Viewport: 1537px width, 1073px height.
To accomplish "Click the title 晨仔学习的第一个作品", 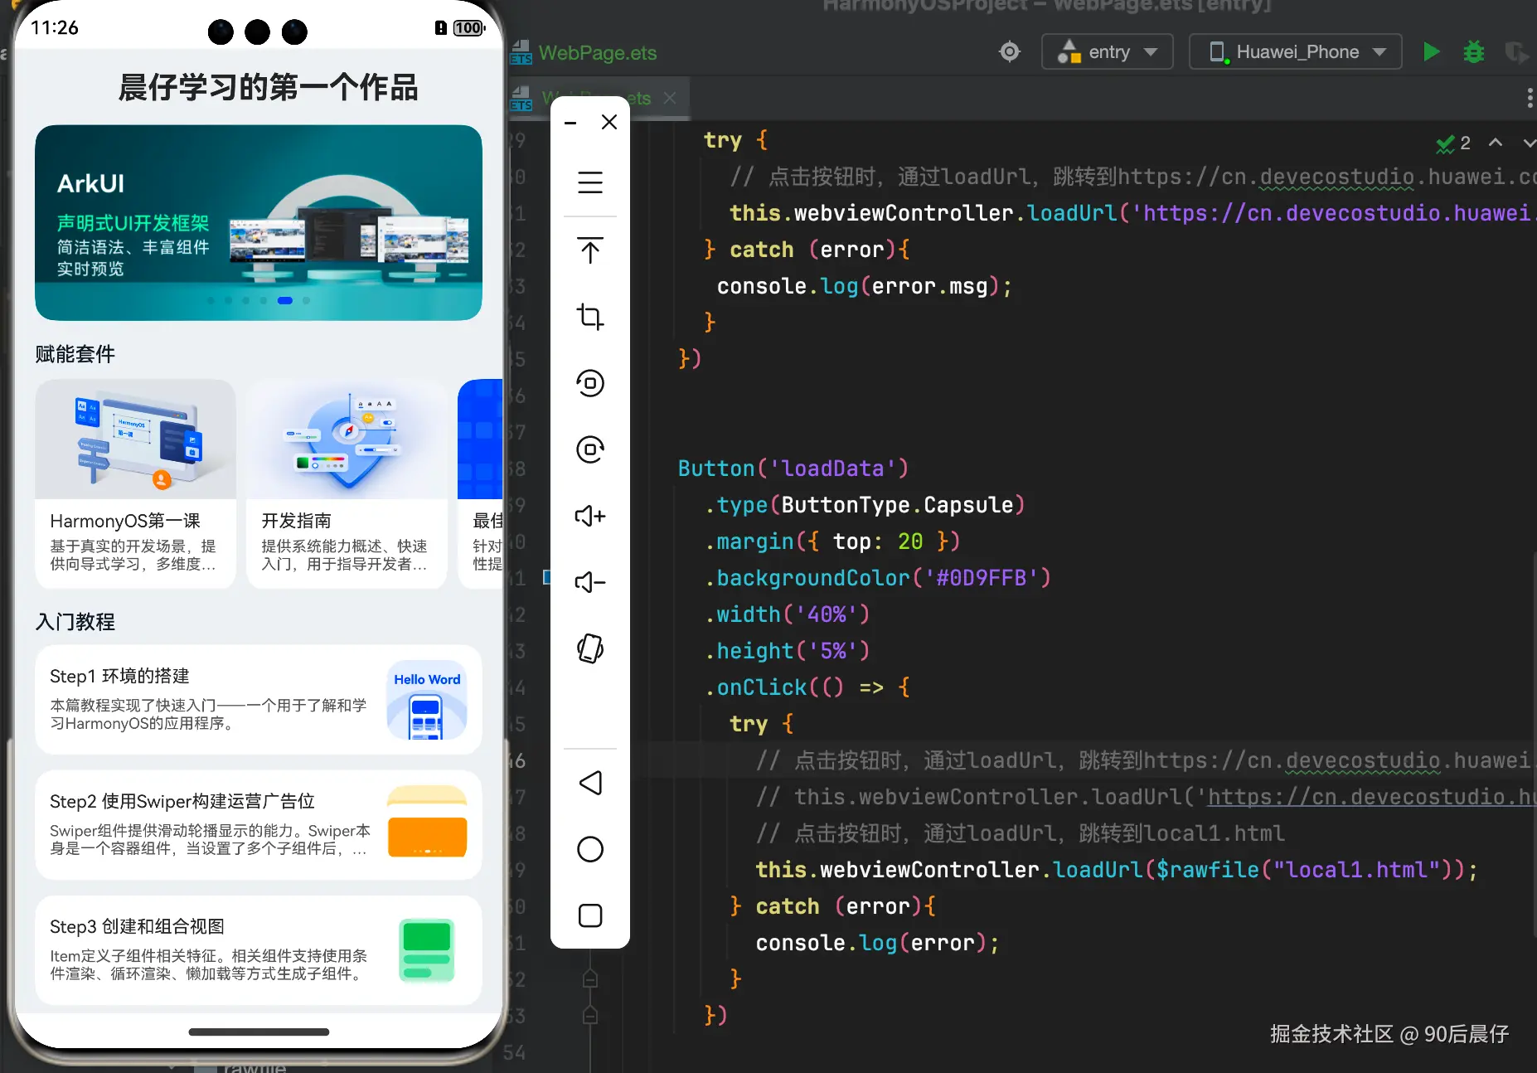I will tap(268, 87).
